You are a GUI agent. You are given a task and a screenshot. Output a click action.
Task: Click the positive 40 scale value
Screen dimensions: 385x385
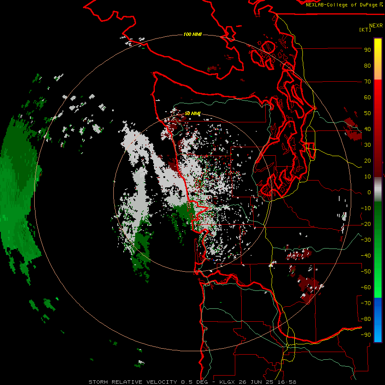point(367,129)
